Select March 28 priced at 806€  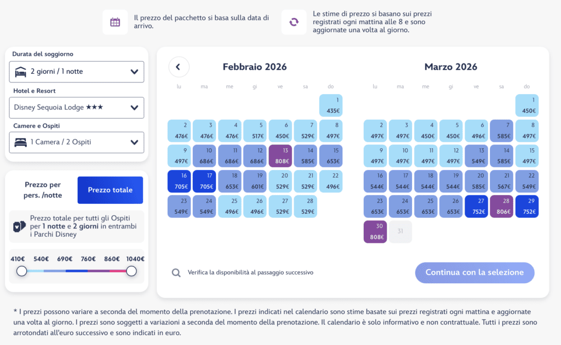pyautogui.click(x=502, y=207)
